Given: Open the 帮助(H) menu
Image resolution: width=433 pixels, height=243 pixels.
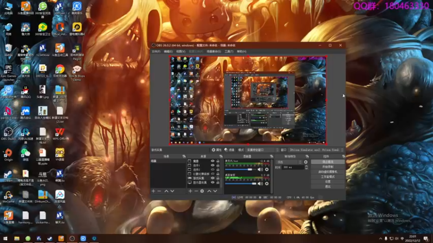Looking at the screenshot, I should [x=241, y=51].
